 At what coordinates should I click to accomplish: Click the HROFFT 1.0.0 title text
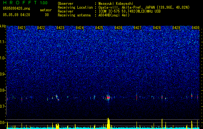pos(25,3)
